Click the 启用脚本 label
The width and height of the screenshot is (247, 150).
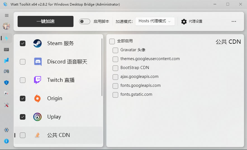101,21
